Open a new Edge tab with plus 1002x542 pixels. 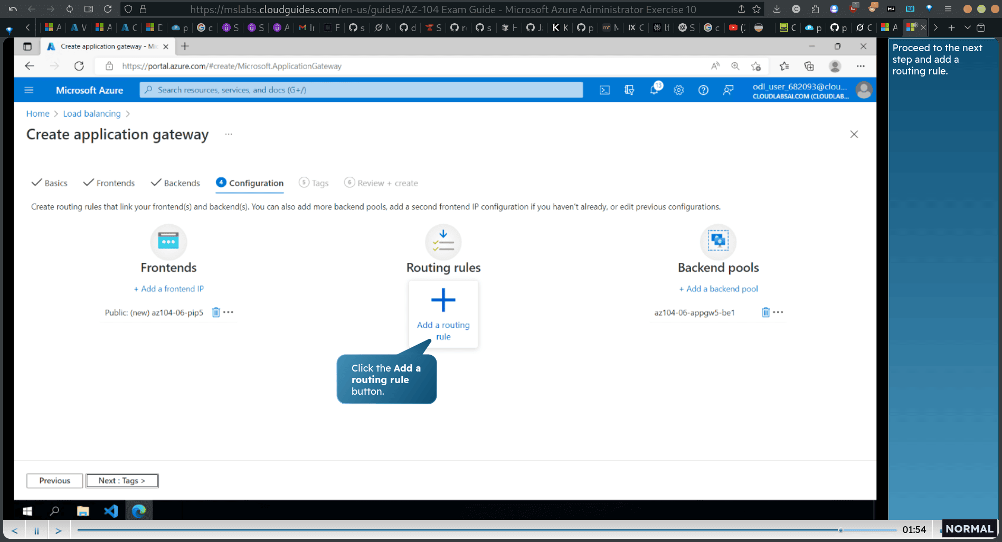(x=185, y=46)
